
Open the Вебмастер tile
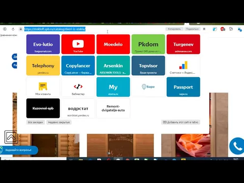click(78, 87)
